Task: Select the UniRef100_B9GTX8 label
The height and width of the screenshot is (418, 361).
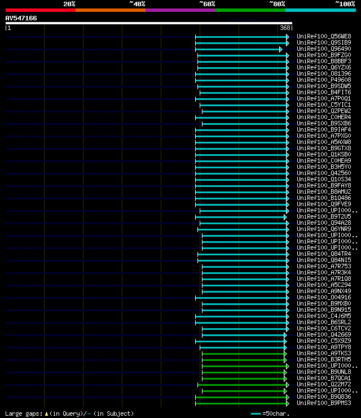Action: [x=324, y=148]
